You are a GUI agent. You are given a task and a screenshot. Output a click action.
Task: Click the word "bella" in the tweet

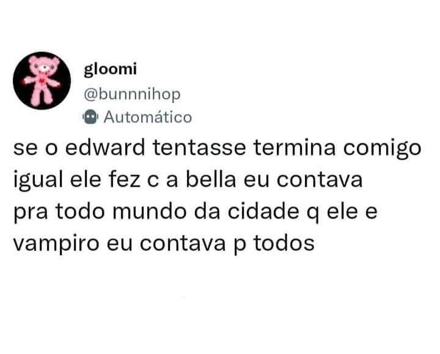(x=211, y=179)
